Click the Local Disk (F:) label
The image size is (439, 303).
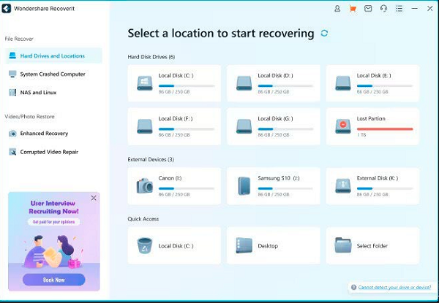click(176, 118)
